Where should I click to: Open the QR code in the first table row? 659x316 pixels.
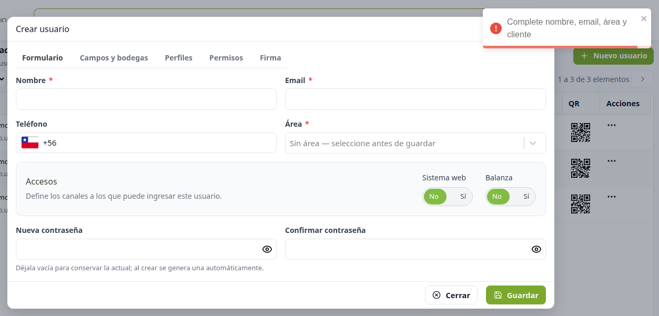tap(581, 132)
